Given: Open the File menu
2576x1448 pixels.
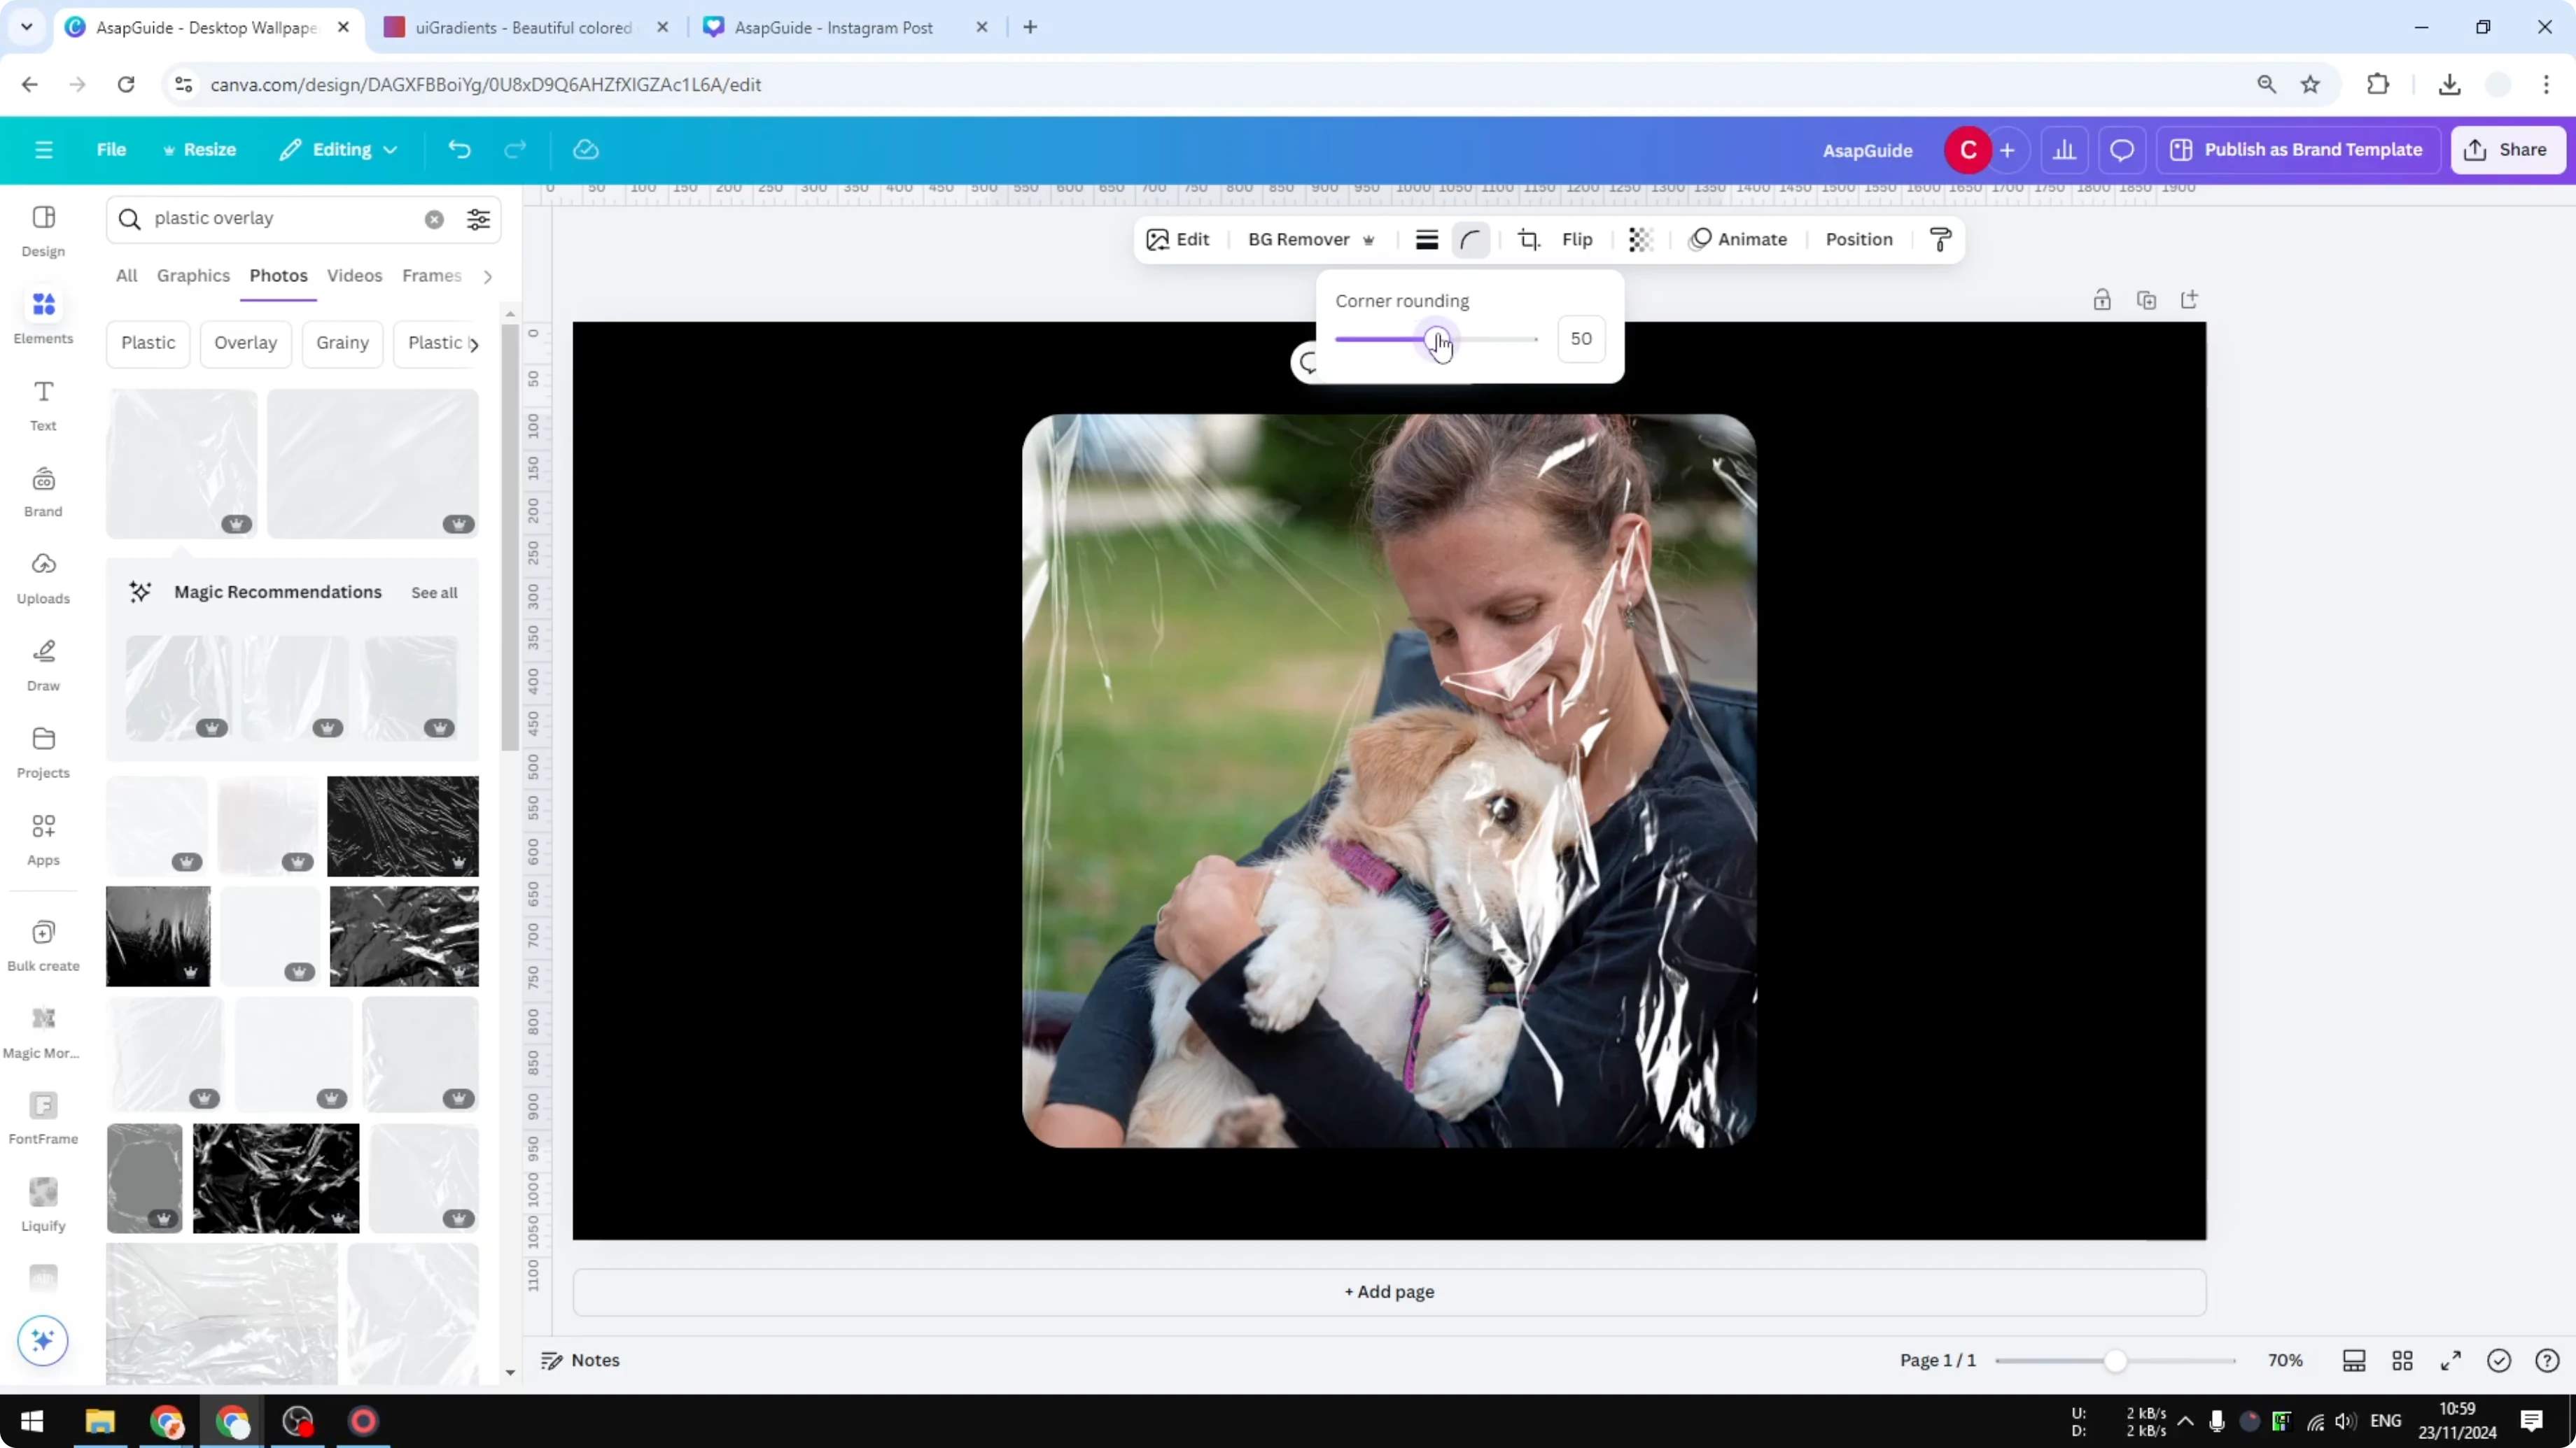Looking at the screenshot, I should click(x=111, y=150).
